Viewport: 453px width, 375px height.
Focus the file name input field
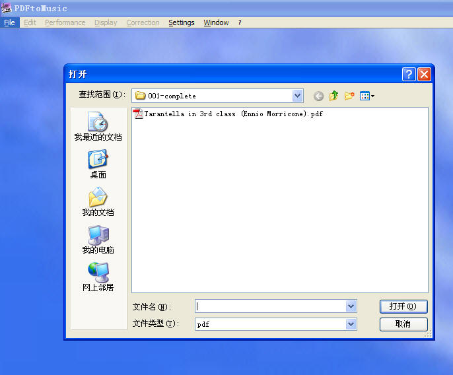click(x=271, y=306)
